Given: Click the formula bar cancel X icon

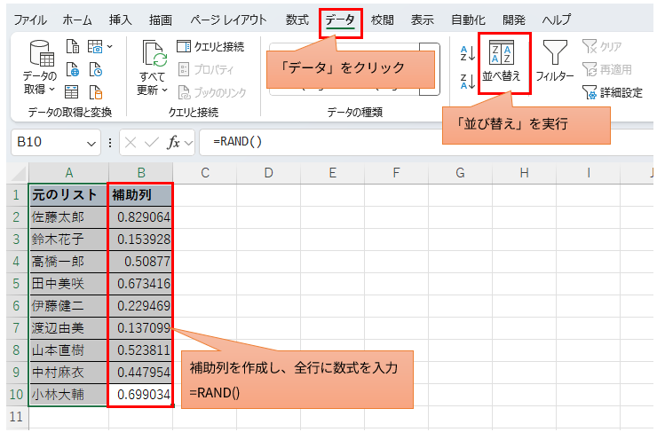Looking at the screenshot, I should click(131, 143).
